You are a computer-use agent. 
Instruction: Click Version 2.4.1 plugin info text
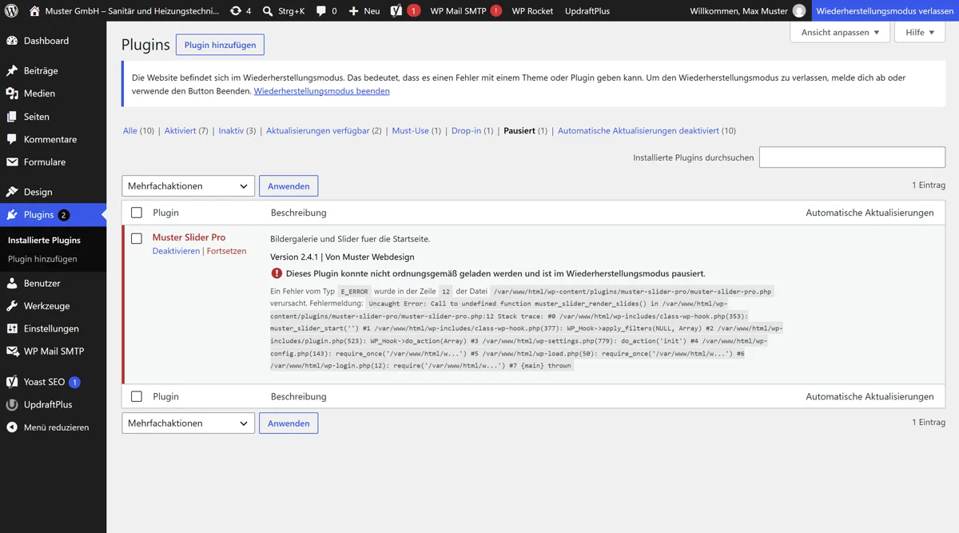(x=296, y=257)
